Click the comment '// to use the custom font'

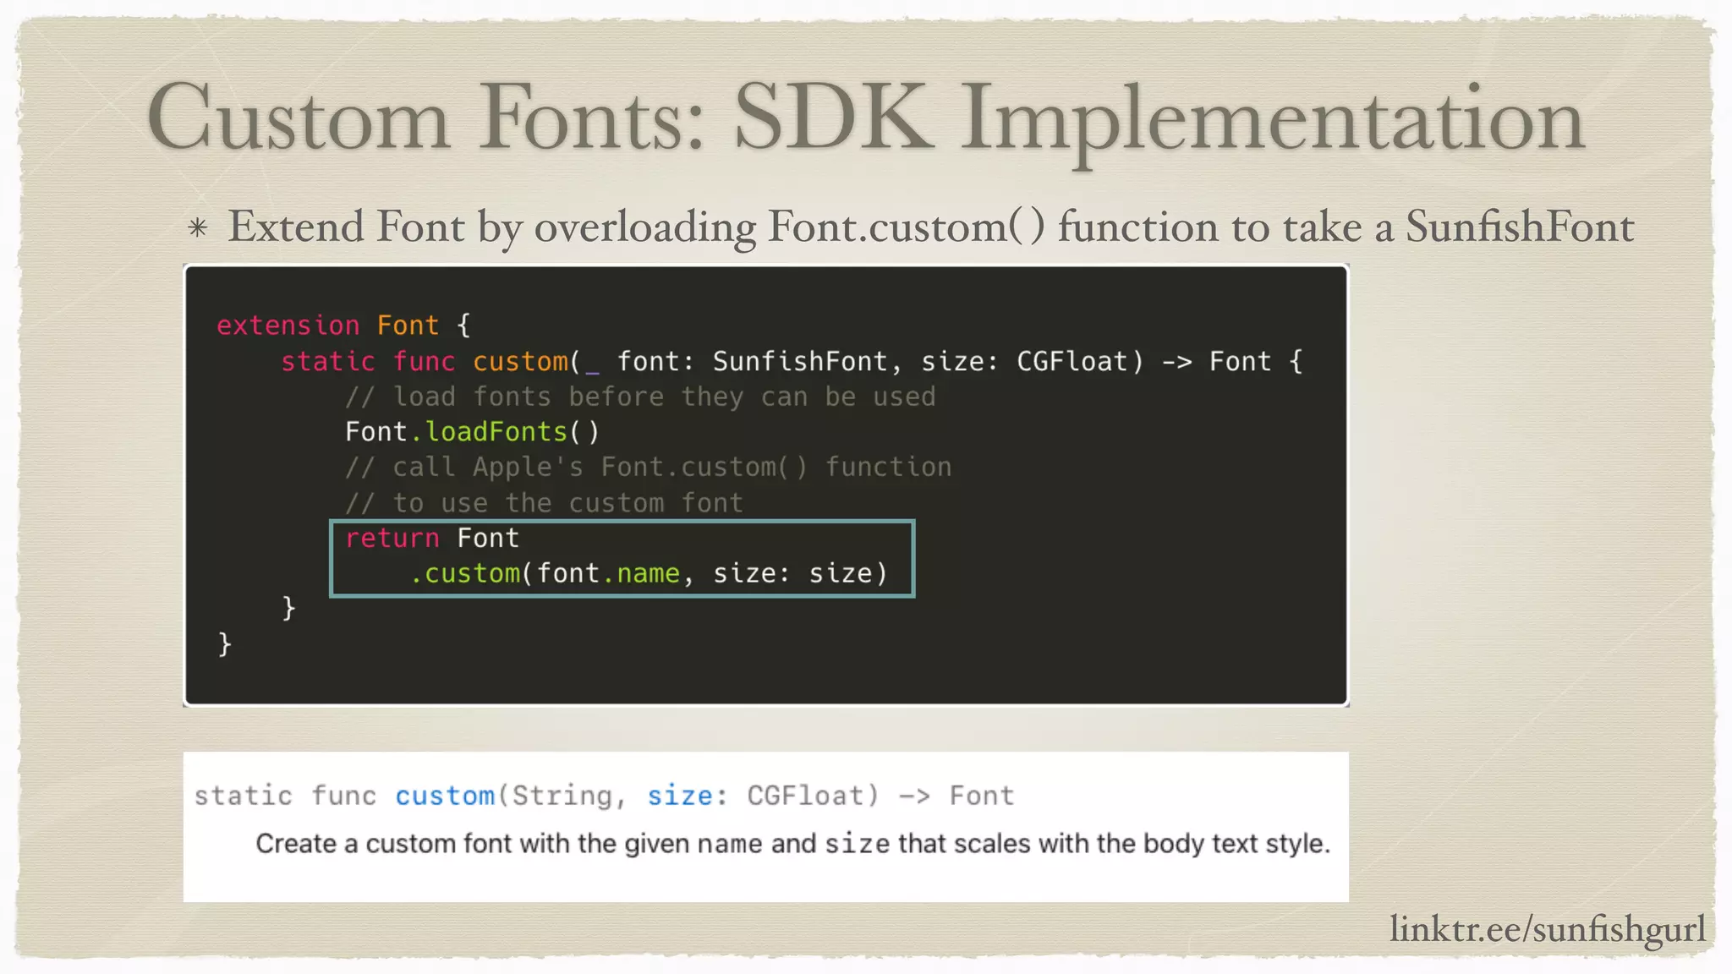544,503
